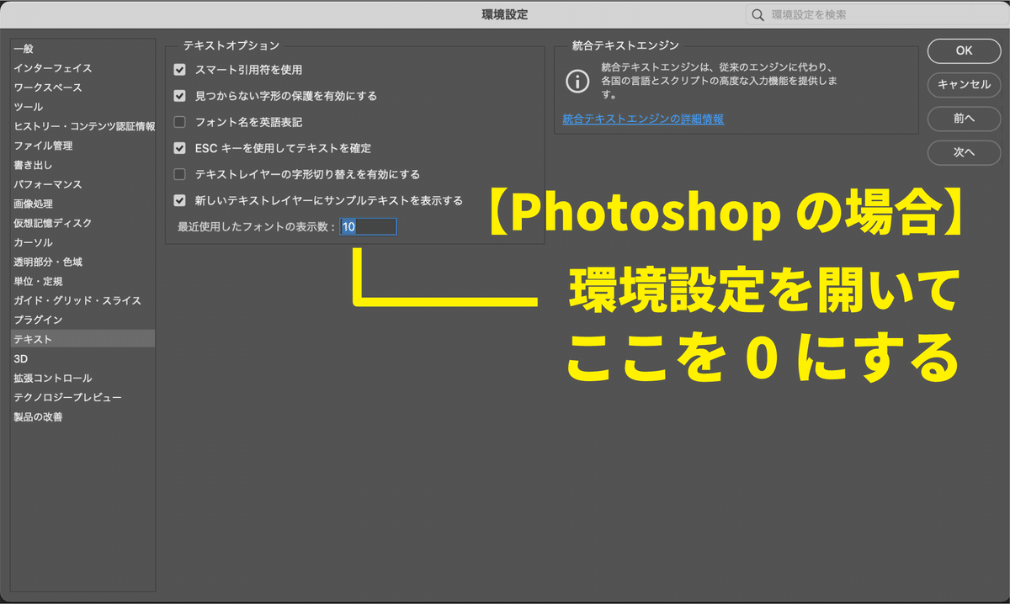Enable フォント名を英語表記 checkbox
The width and height of the screenshot is (1010, 604).
click(179, 122)
